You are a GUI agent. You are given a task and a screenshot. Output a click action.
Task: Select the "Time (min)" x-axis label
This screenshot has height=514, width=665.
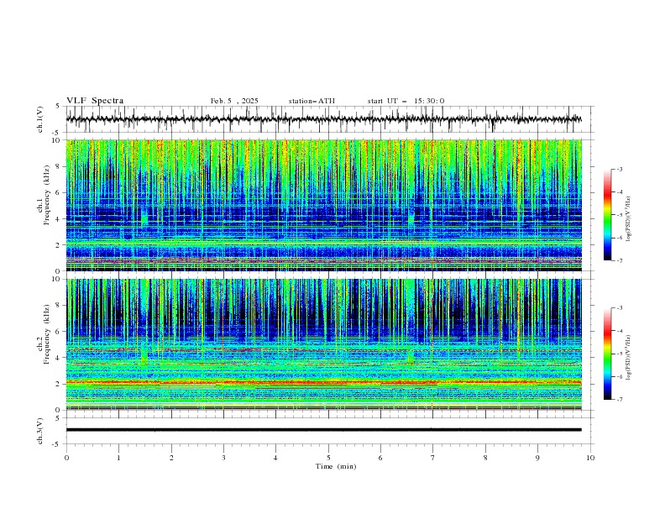(336, 466)
